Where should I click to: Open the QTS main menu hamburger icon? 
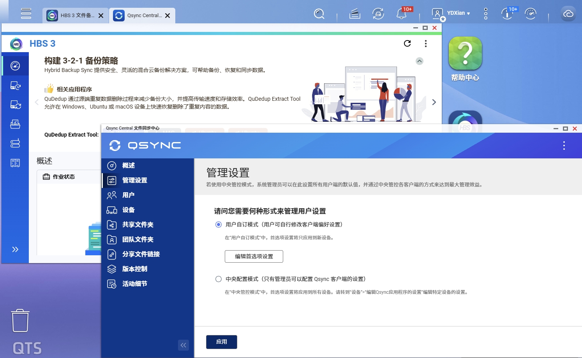26,13
